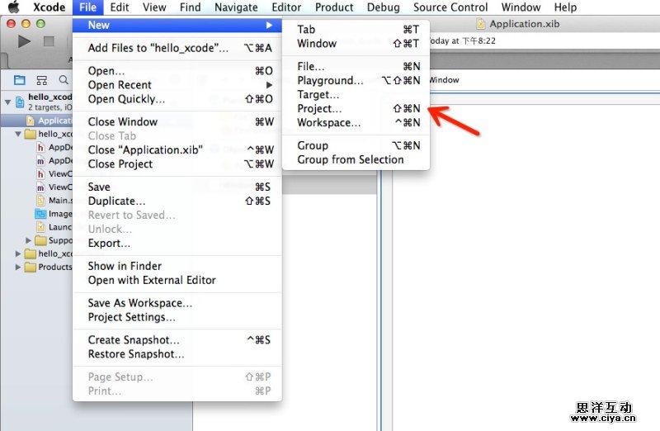Open the Navigate menu
This screenshot has width=660, height=431.
tap(236, 7)
